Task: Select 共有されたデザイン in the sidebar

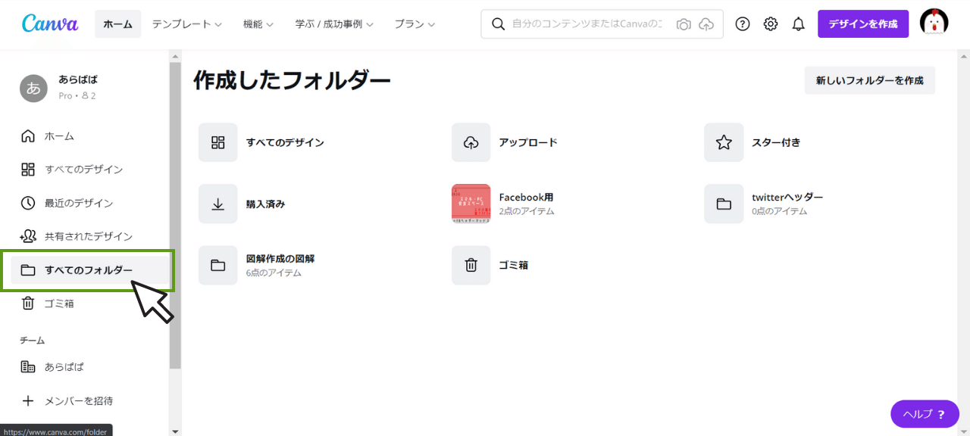Action: tap(89, 236)
